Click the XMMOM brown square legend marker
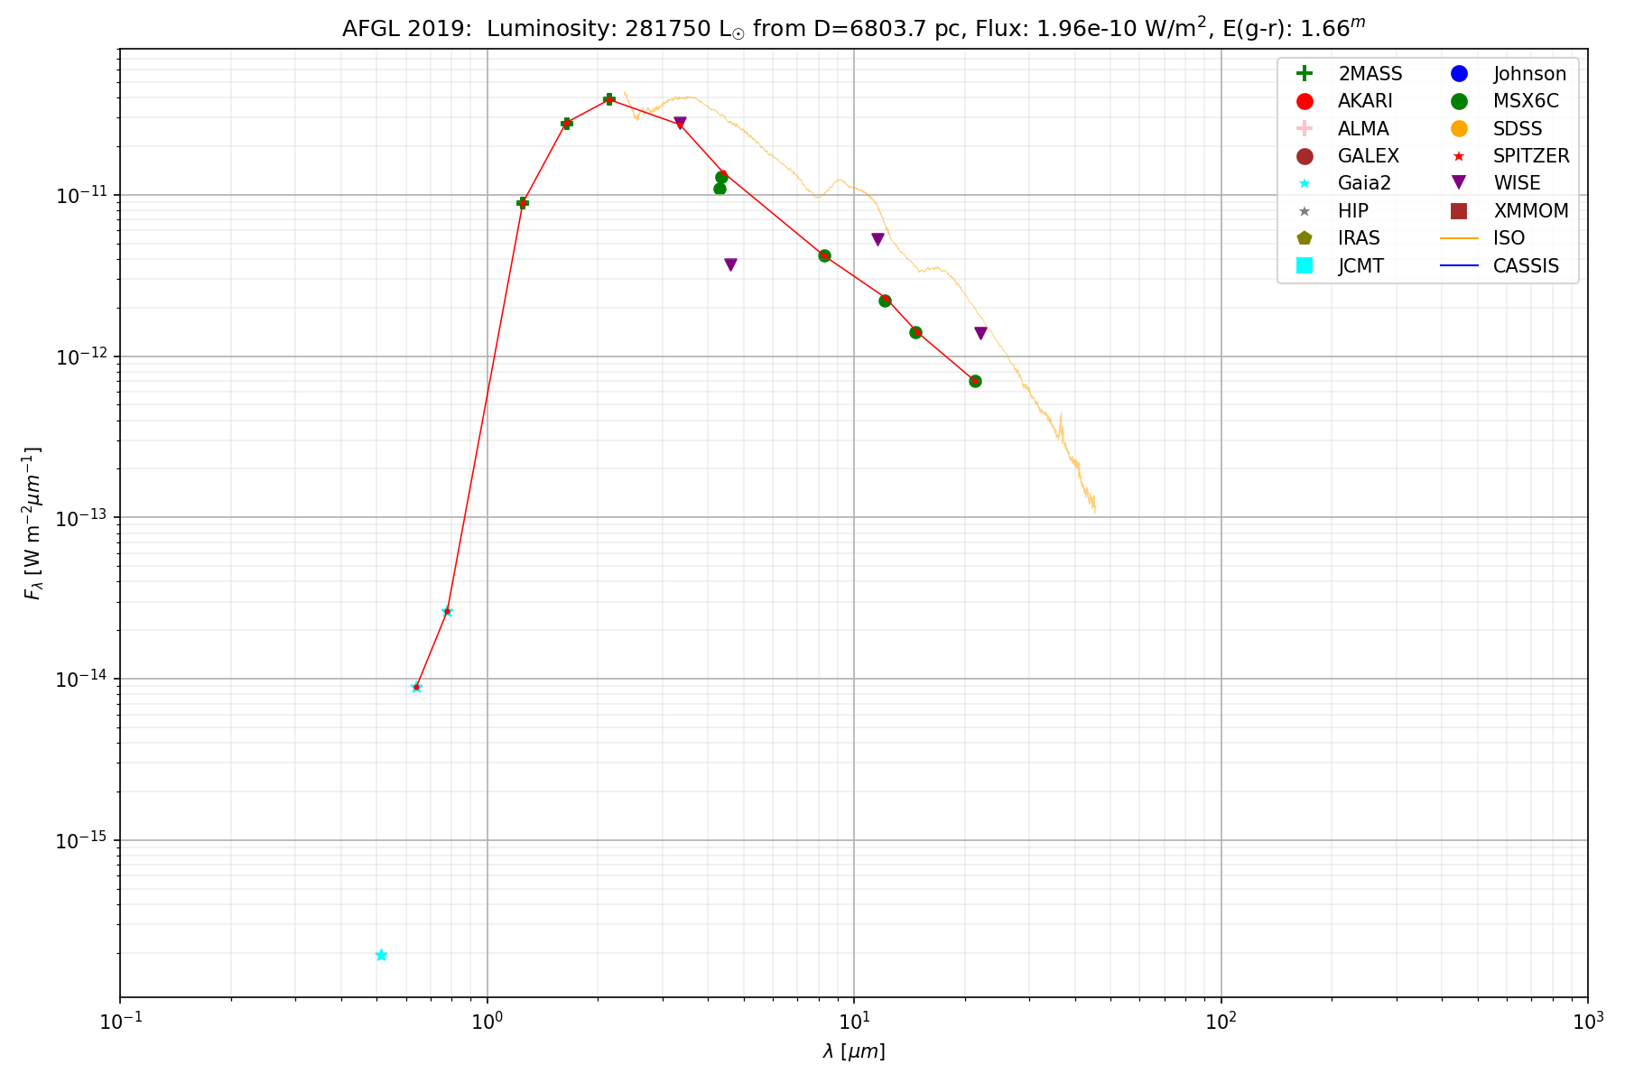 coord(1458,211)
